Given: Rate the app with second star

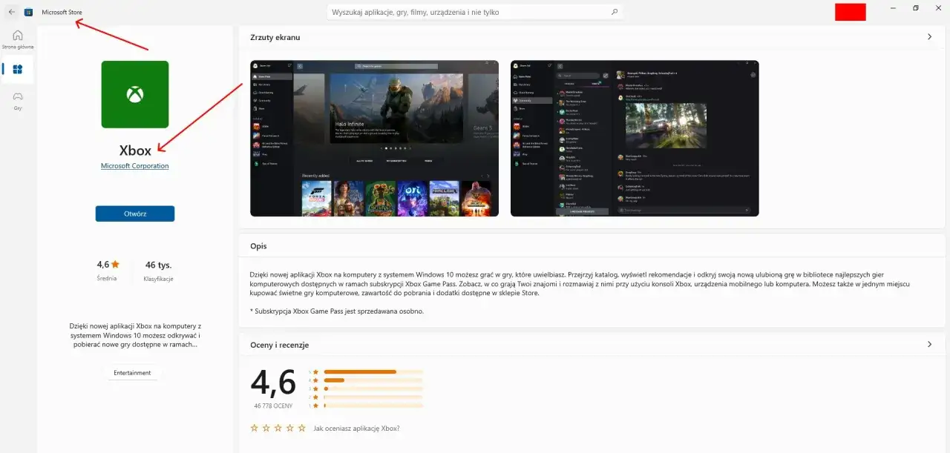Looking at the screenshot, I should click(266, 428).
